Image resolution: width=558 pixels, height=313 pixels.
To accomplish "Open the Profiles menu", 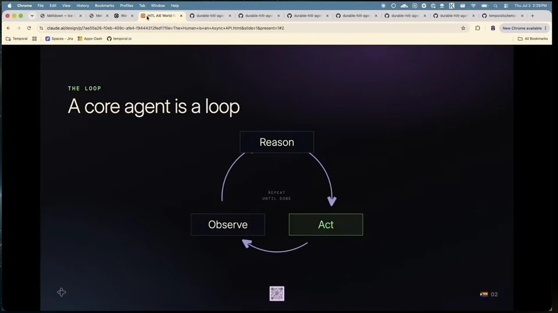I will pos(126,6).
